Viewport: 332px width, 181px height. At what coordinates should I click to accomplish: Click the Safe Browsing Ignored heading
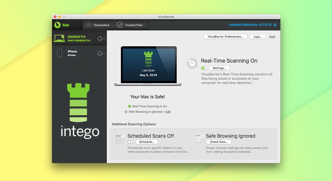(x=231, y=136)
